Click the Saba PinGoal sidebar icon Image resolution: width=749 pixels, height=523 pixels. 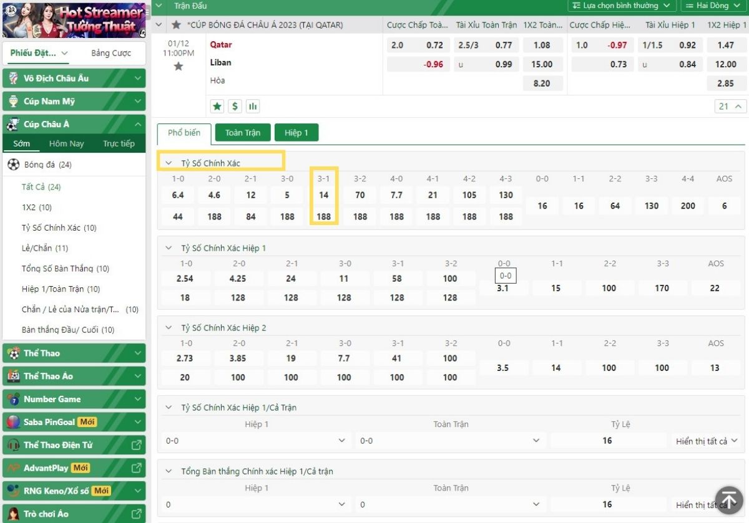coord(13,422)
